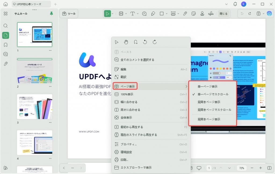This screenshot has width=275, height=174.
Task: Expand the selection tool dropdown arrow
Action: tap(113, 14)
